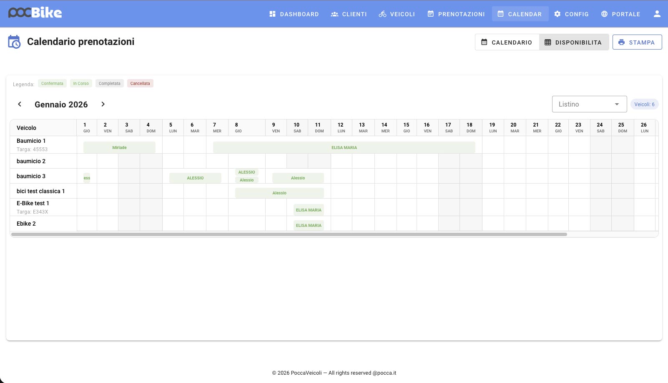Click the calendar-clock icon beside page title
The height and width of the screenshot is (383, 668).
point(14,42)
